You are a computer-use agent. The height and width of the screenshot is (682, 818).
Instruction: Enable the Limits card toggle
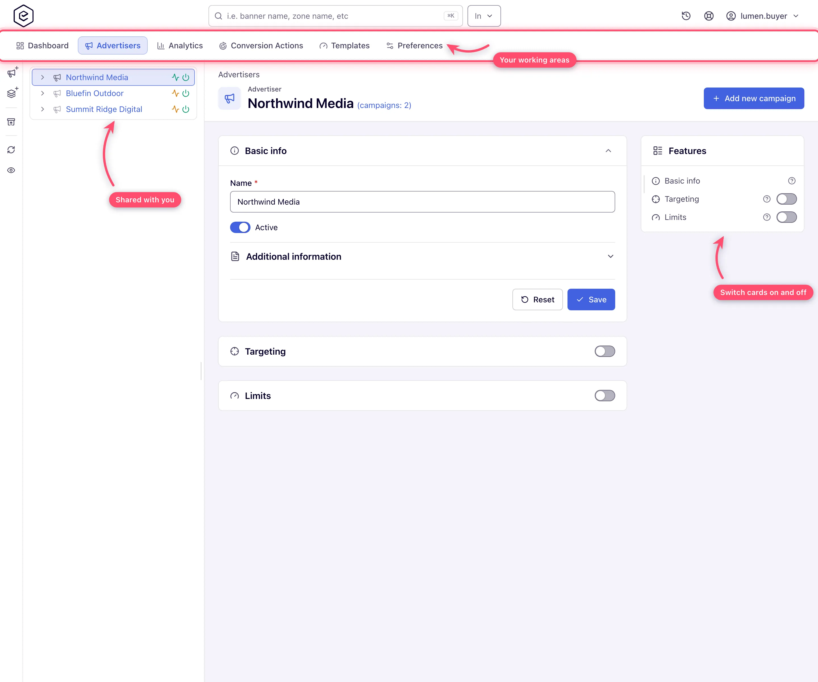pos(604,396)
